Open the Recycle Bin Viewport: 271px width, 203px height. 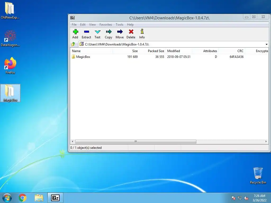coord(258,176)
